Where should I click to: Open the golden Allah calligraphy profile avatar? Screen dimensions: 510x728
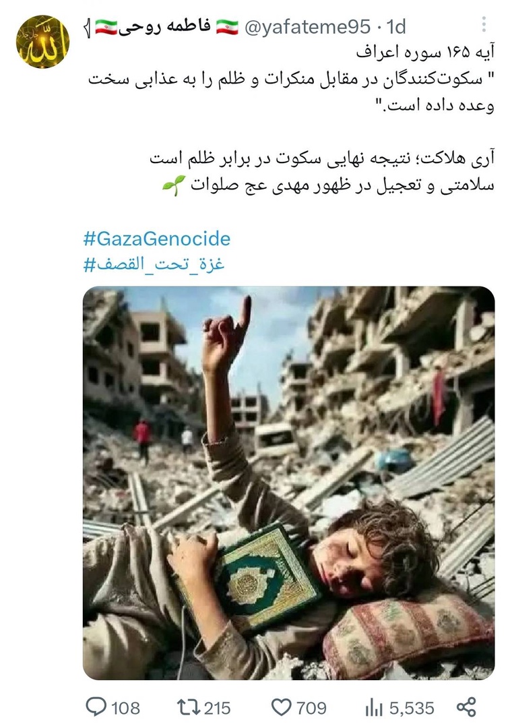(42, 42)
